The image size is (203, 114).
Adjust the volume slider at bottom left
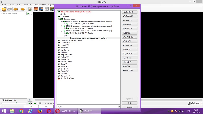tap(16, 103)
